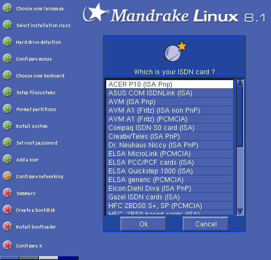Go to Configure networking step

(40, 177)
